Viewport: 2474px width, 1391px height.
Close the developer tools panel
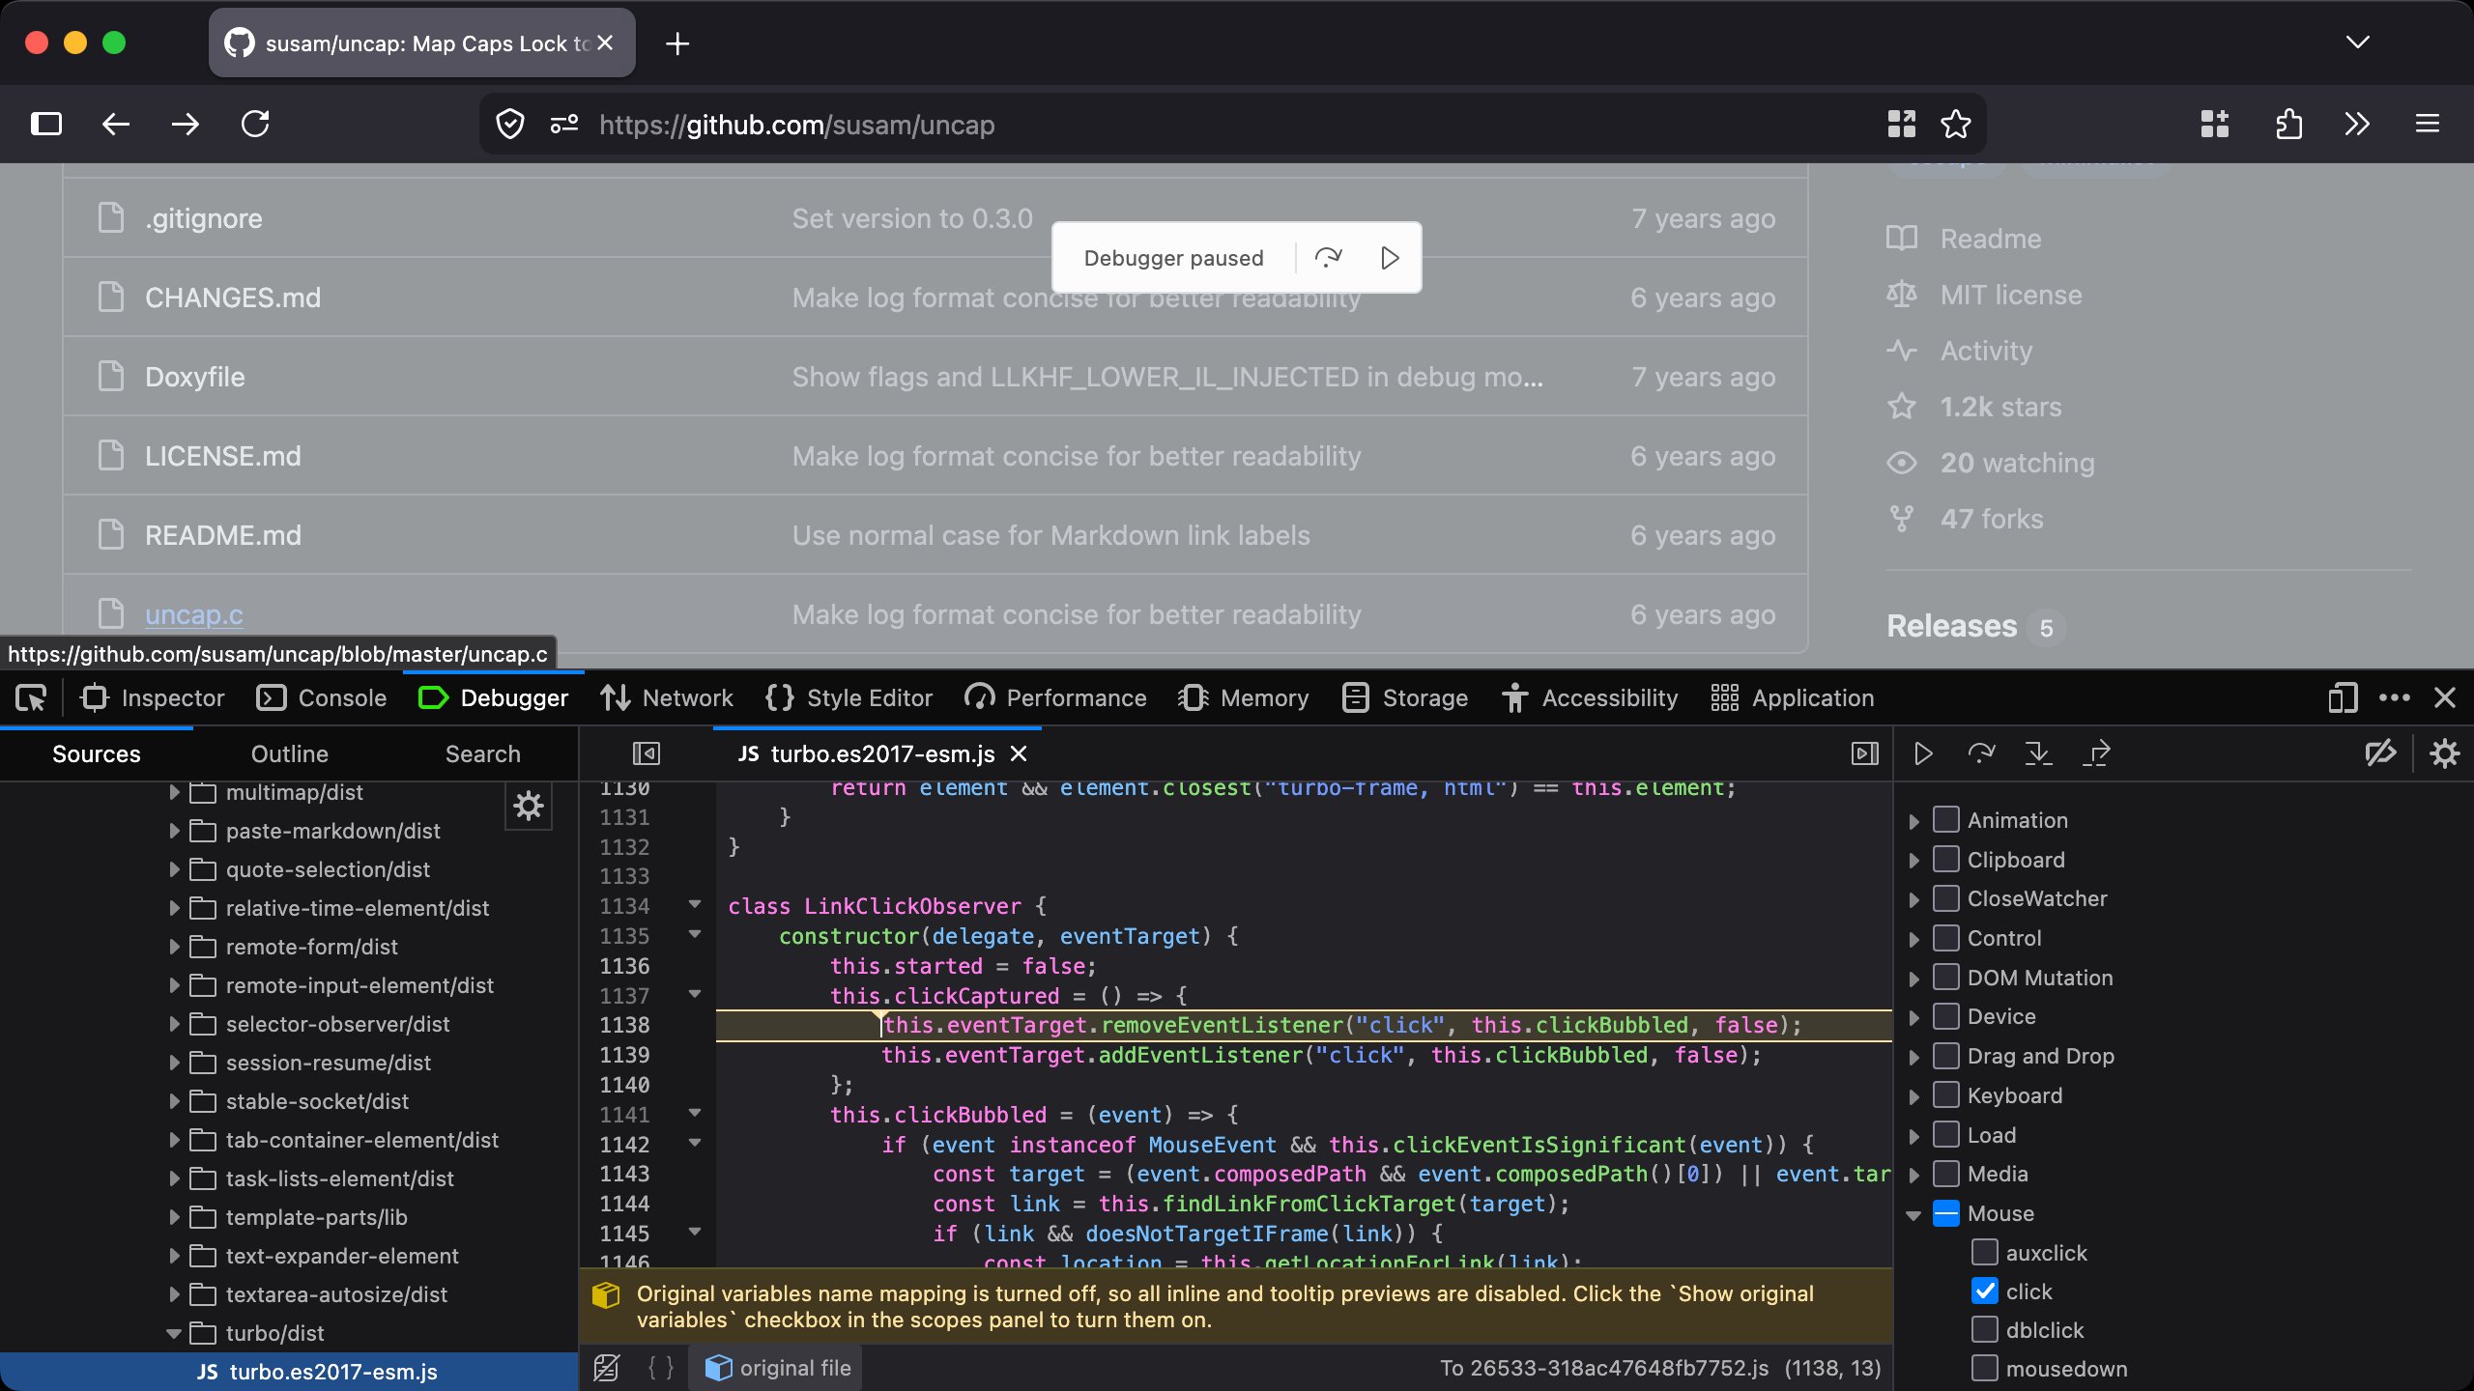click(x=2445, y=697)
